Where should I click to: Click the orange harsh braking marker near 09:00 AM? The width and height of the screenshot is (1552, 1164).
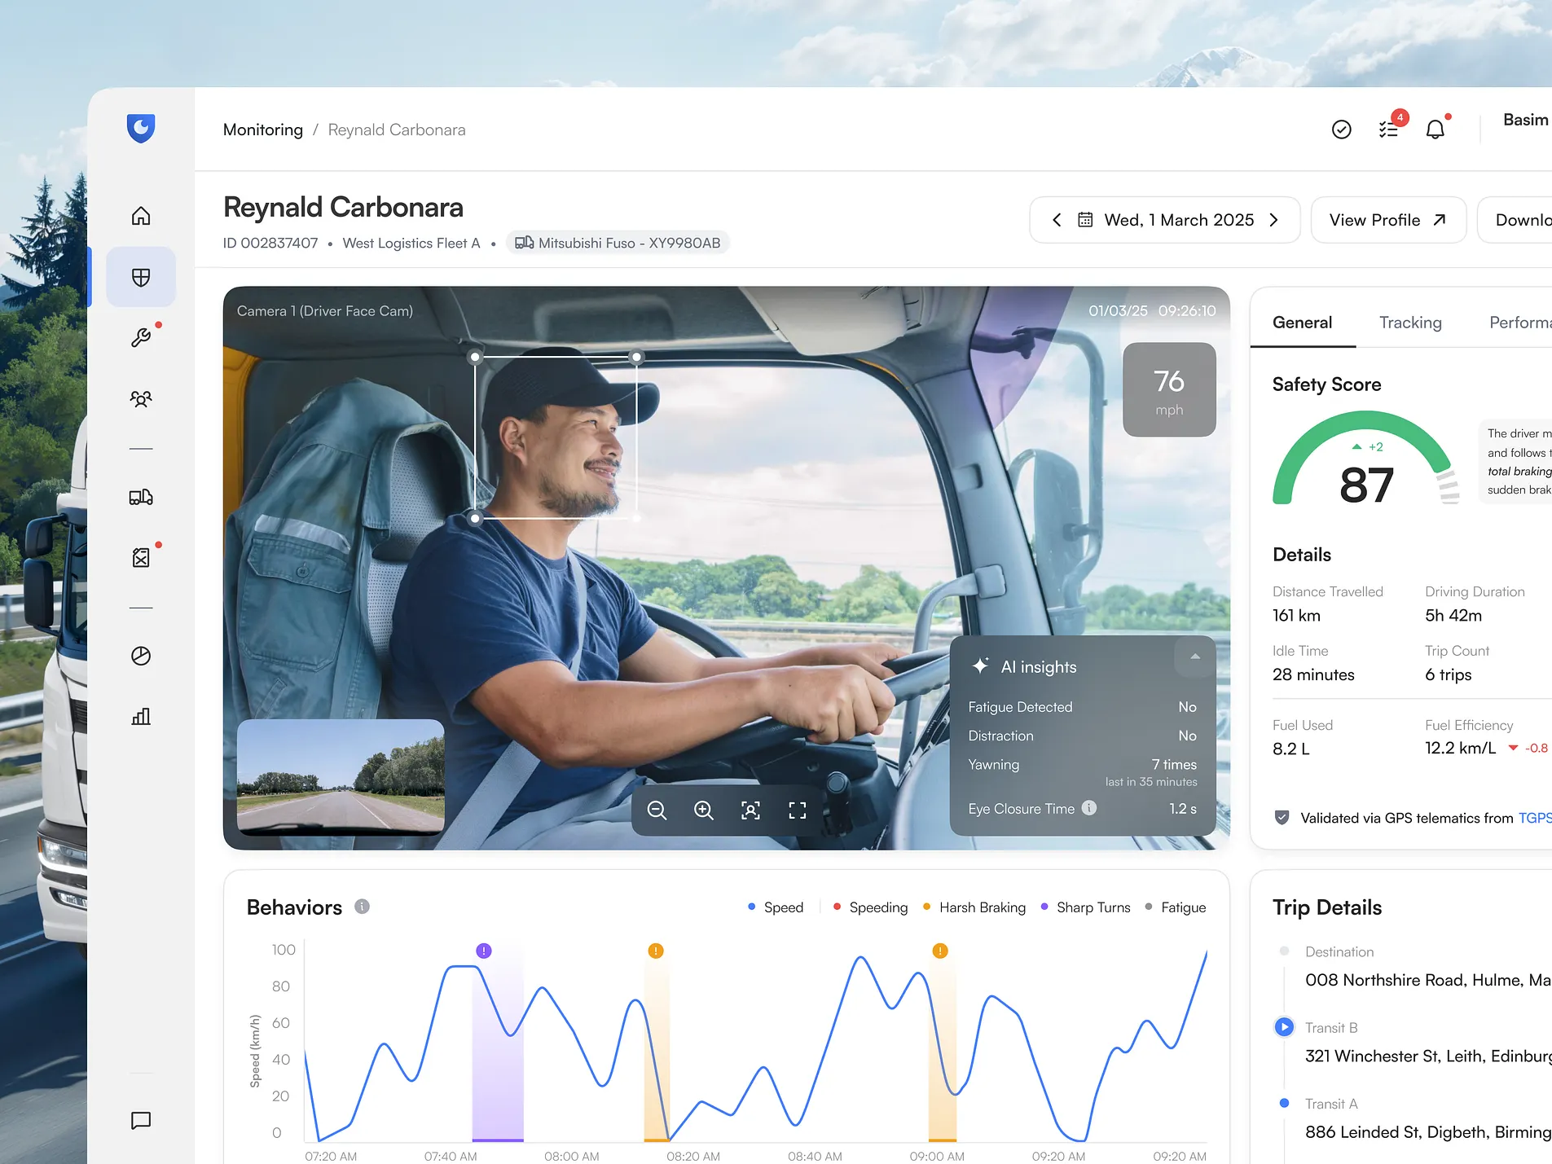click(940, 951)
